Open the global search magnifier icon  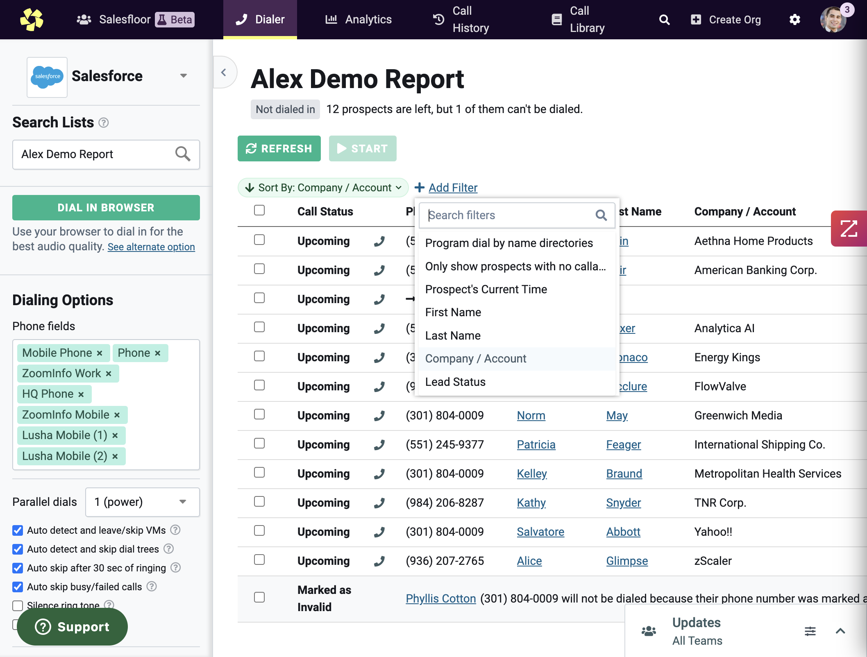pos(664,20)
